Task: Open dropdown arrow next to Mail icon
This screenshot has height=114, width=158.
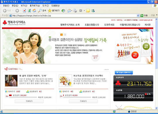Action: point(72,11)
